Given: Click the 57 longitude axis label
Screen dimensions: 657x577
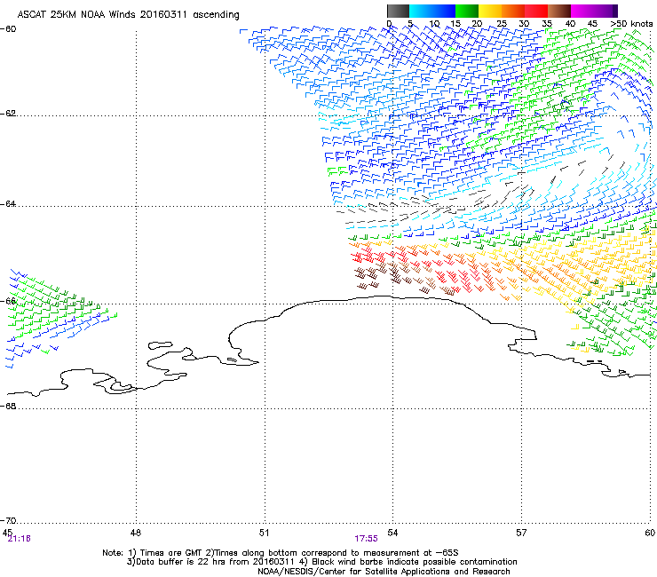Looking at the screenshot, I should 521,533.
